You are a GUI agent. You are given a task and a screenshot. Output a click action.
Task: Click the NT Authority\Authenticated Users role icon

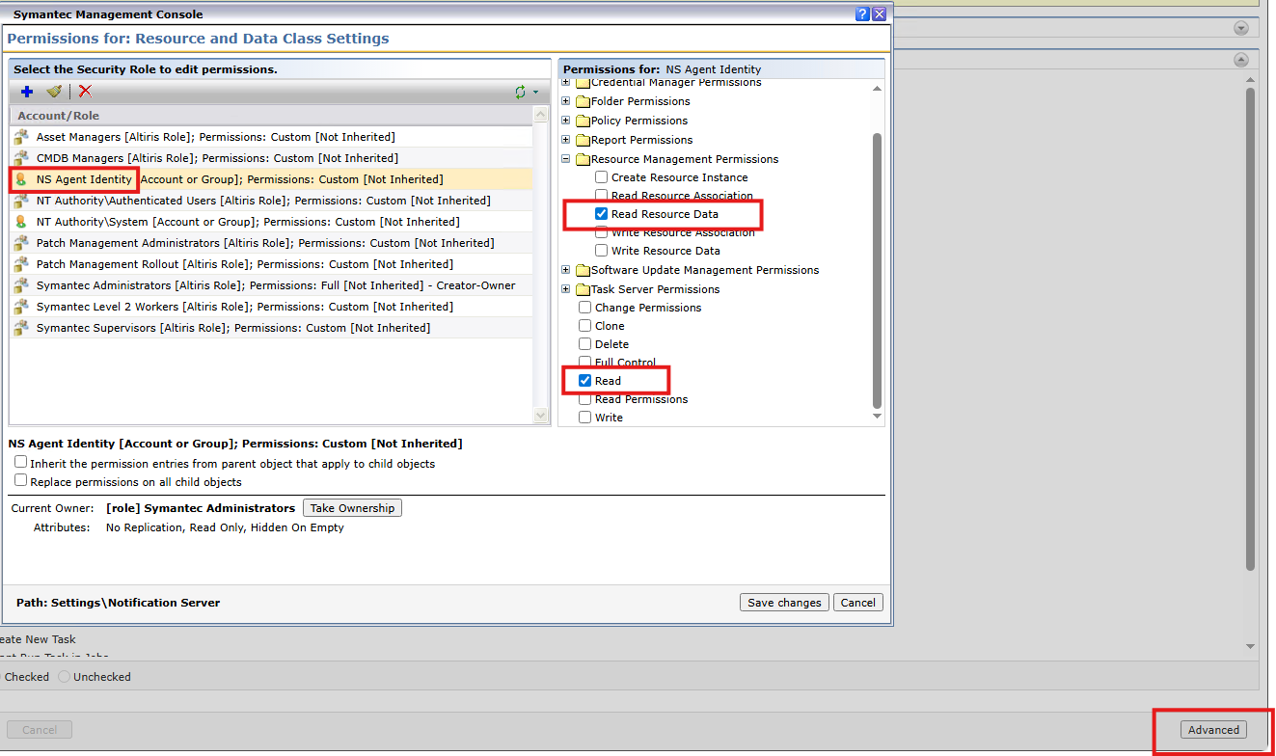coord(21,201)
